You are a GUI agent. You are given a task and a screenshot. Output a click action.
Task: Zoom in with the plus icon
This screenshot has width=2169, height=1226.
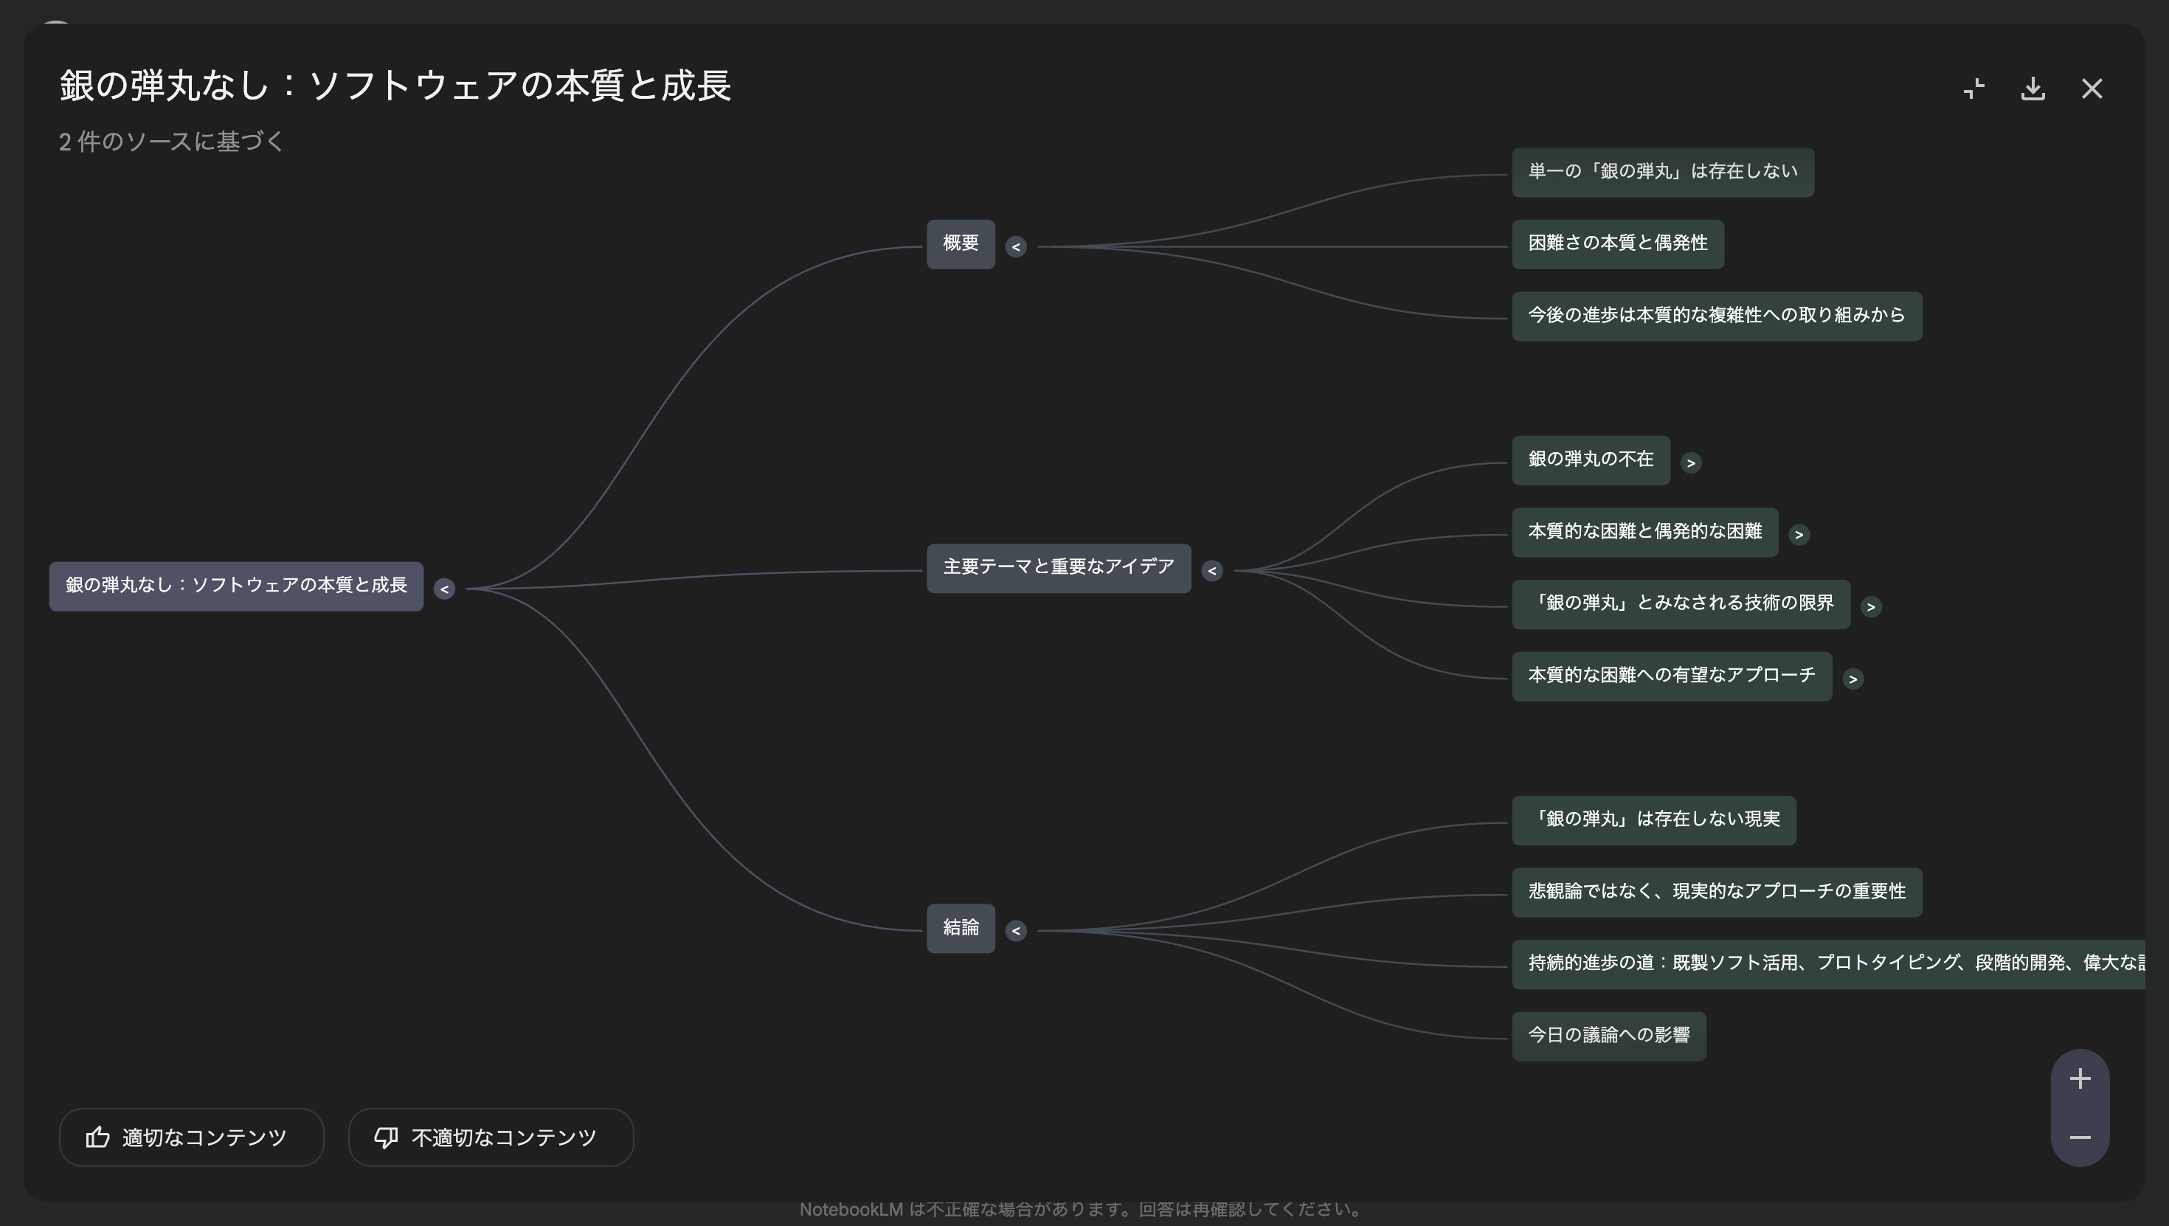(x=2080, y=1078)
